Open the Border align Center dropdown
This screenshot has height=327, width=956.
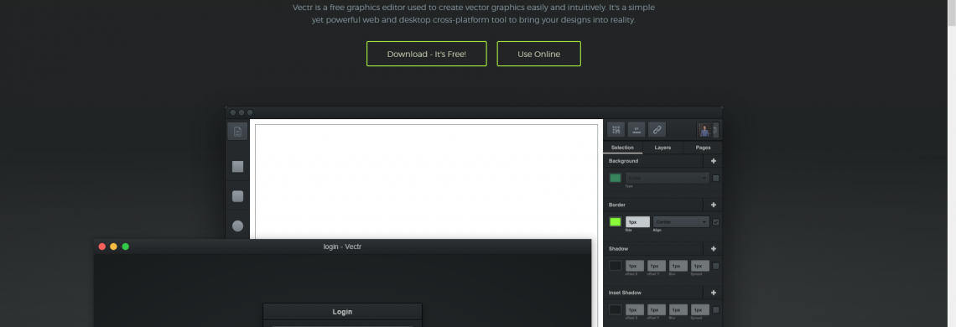[x=681, y=222]
